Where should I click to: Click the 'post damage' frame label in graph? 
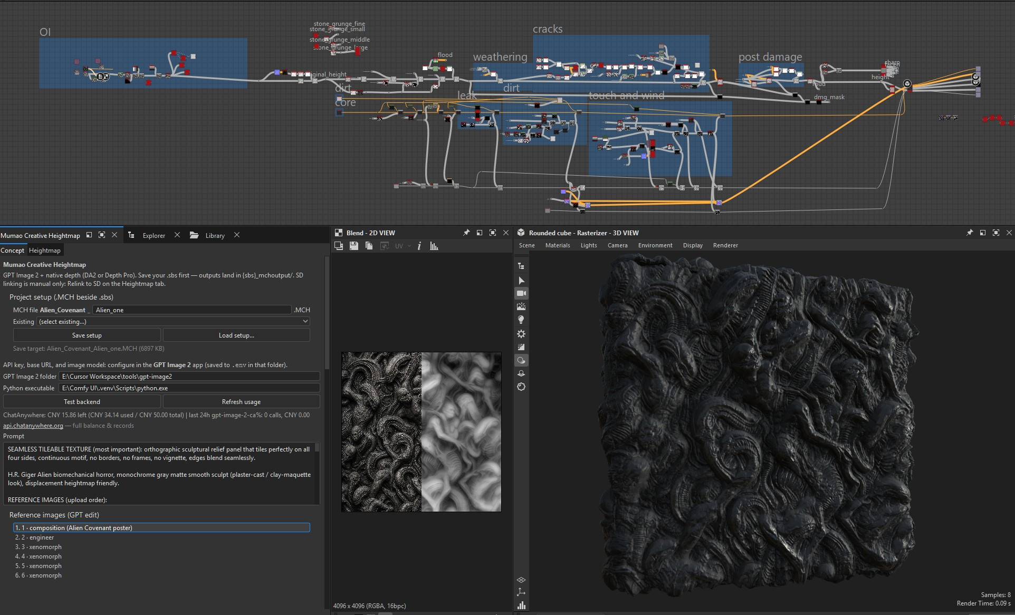click(770, 57)
